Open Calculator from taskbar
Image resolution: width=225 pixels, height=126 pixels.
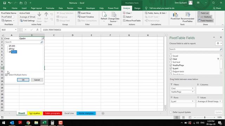pos(52,123)
